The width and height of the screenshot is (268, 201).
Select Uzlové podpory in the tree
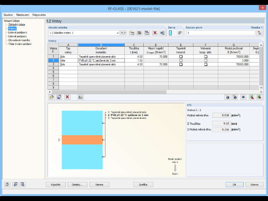17,36
